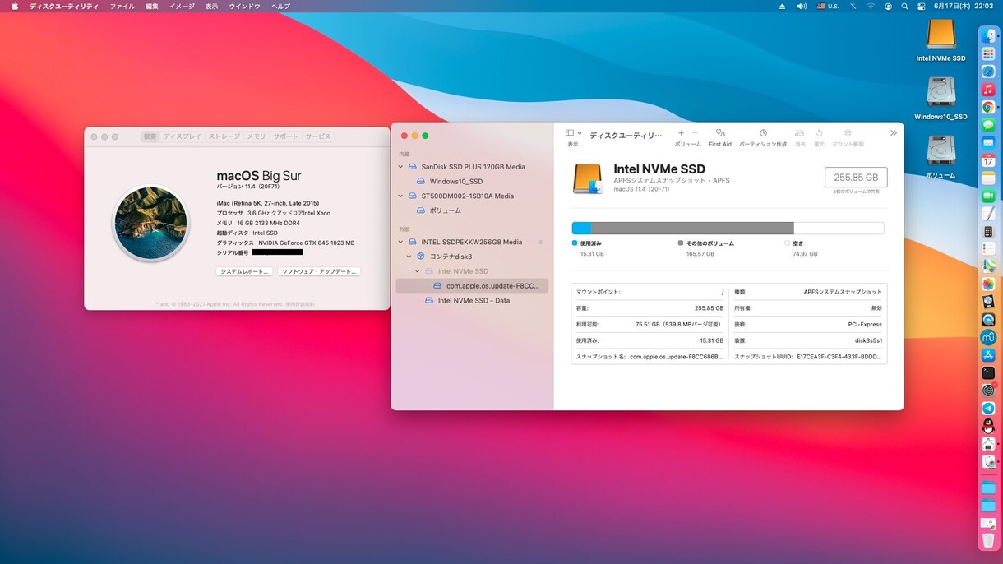Switch to メモリ tab in About window
This screenshot has height=564, width=1003.
[x=257, y=136]
